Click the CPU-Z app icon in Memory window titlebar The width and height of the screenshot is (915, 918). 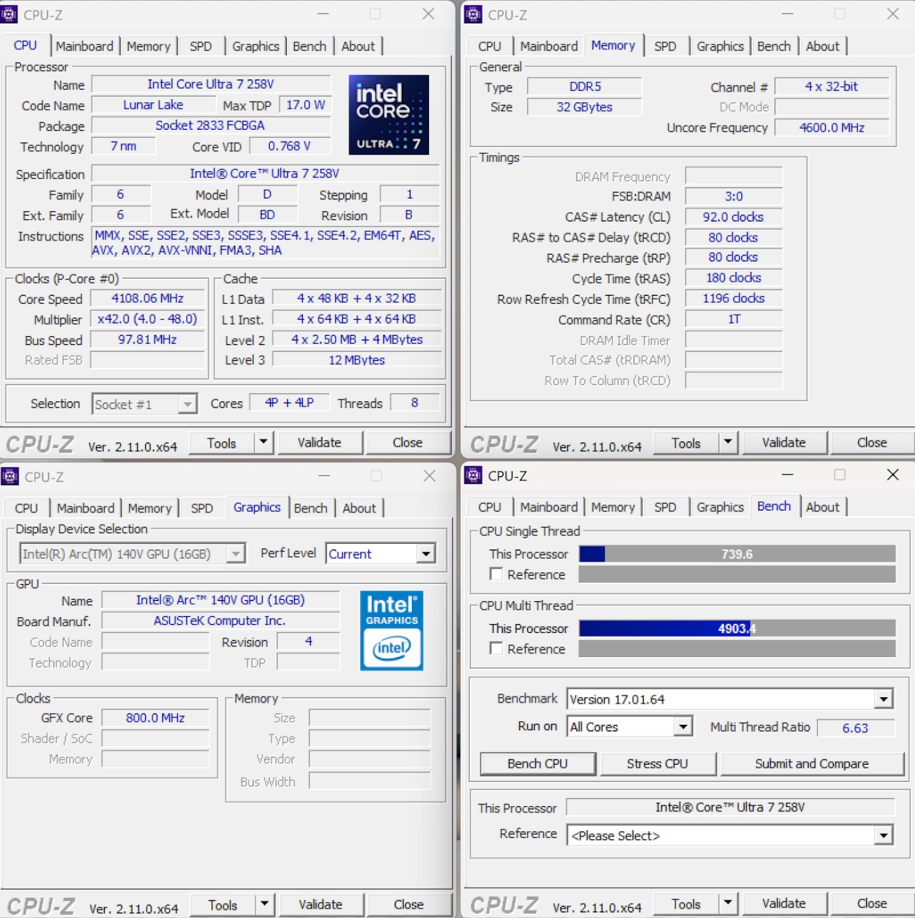pyautogui.click(x=473, y=14)
